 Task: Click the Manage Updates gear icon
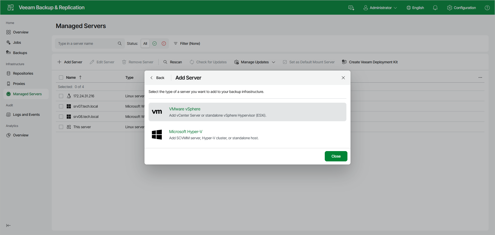click(236, 62)
